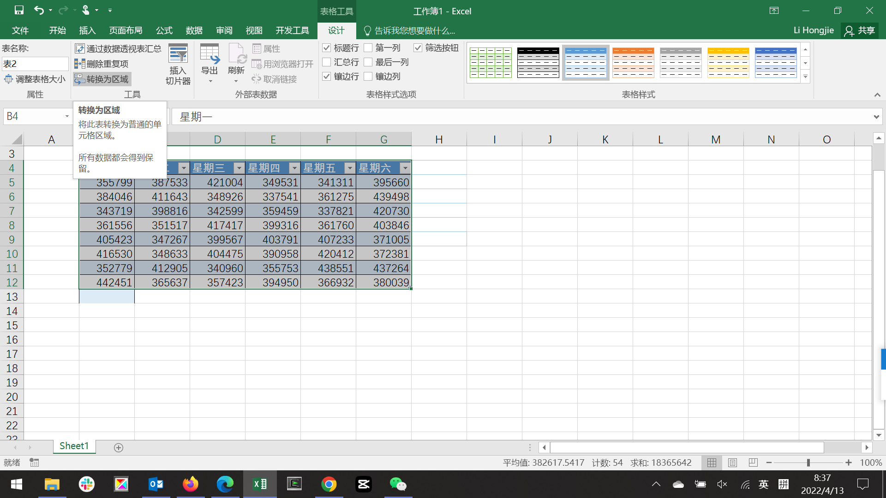Open Excel from the Windows taskbar
This screenshot has width=886, height=498.
[x=260, y=484]
